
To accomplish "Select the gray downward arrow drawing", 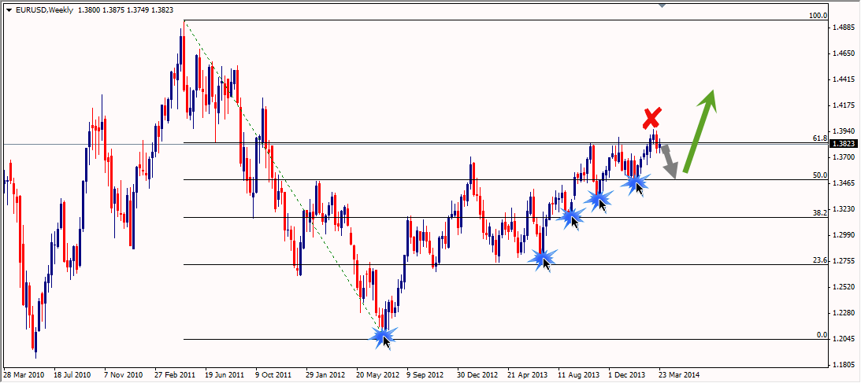I will click(670, 163).
